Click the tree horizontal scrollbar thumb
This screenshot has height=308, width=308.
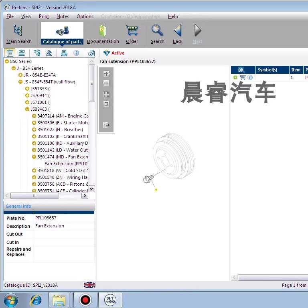pos(34,196)
